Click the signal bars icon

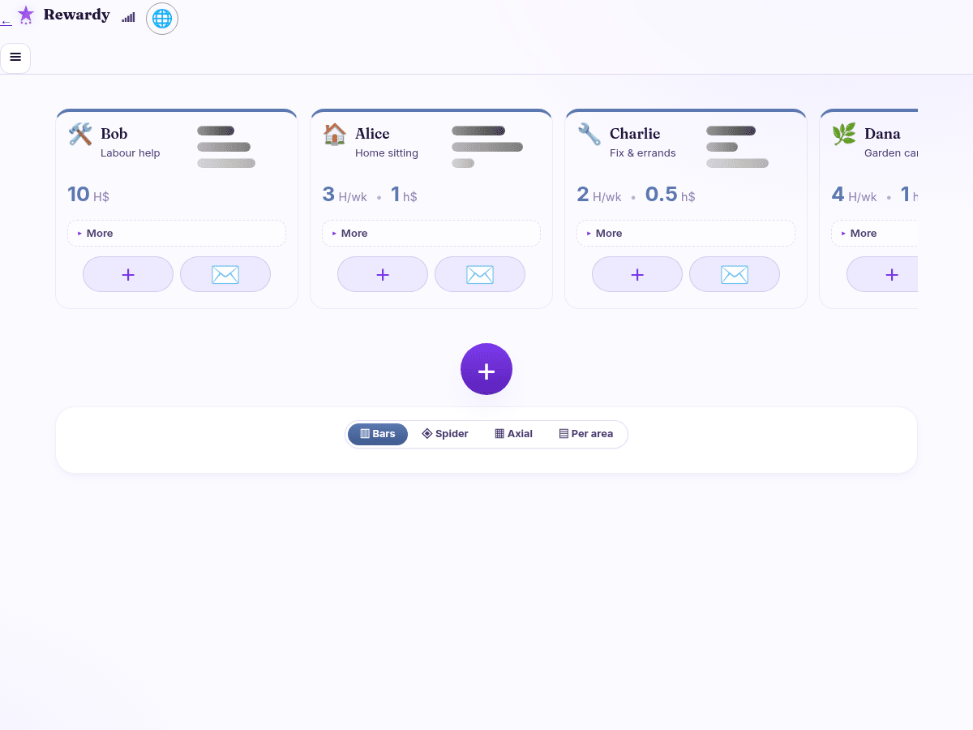128,17
